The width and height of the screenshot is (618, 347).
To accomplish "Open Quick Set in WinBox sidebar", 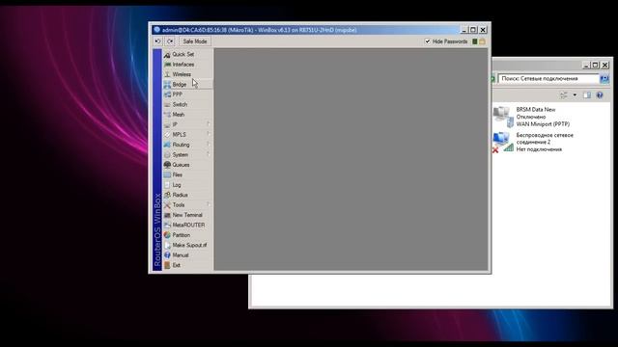I will 187,54.
